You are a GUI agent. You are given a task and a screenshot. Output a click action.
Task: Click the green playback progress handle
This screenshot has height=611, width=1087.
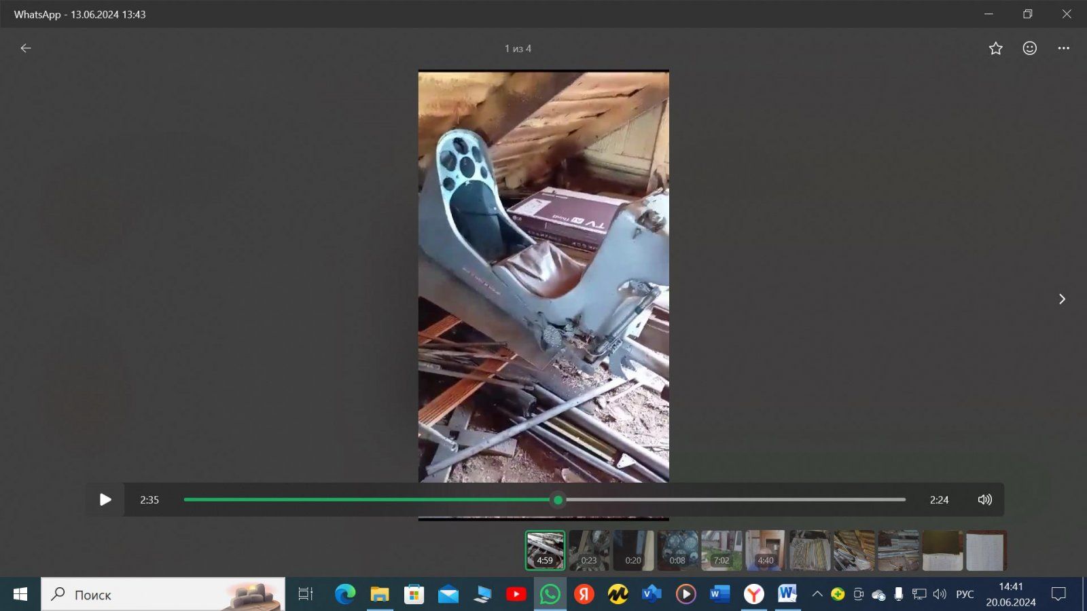click(558, 500)
